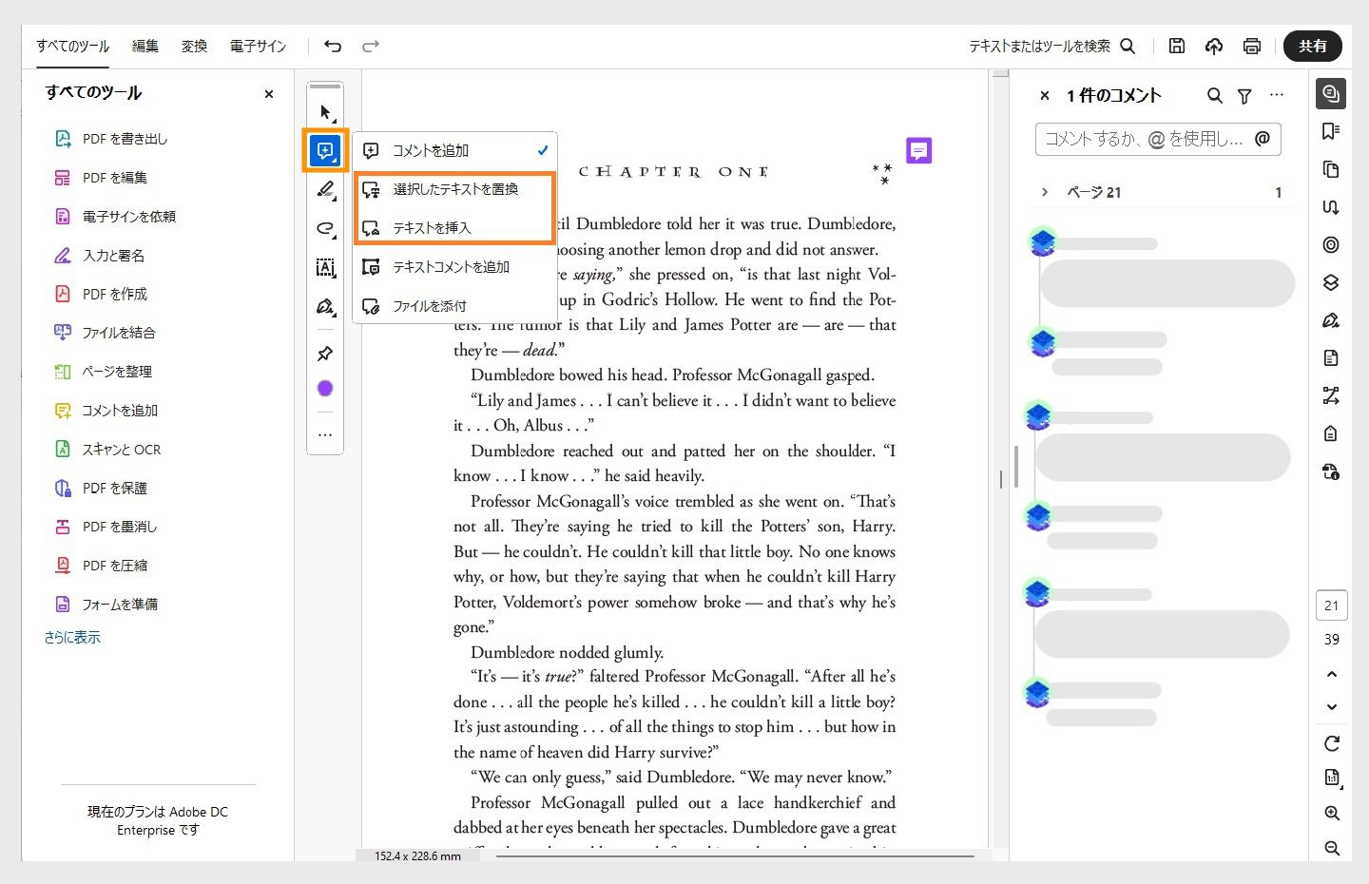The height and width of the screenshot is (884, 1369).
Task: Select the fill and sign pen tool
Action: point(325,306)
